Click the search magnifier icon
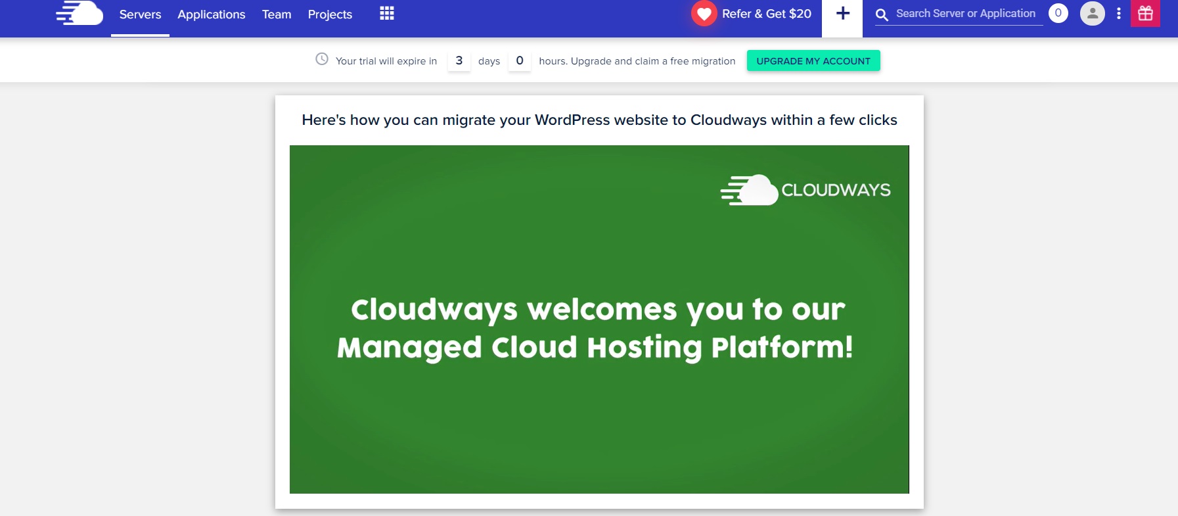The image size is (1178, 516). coord(882,14)
